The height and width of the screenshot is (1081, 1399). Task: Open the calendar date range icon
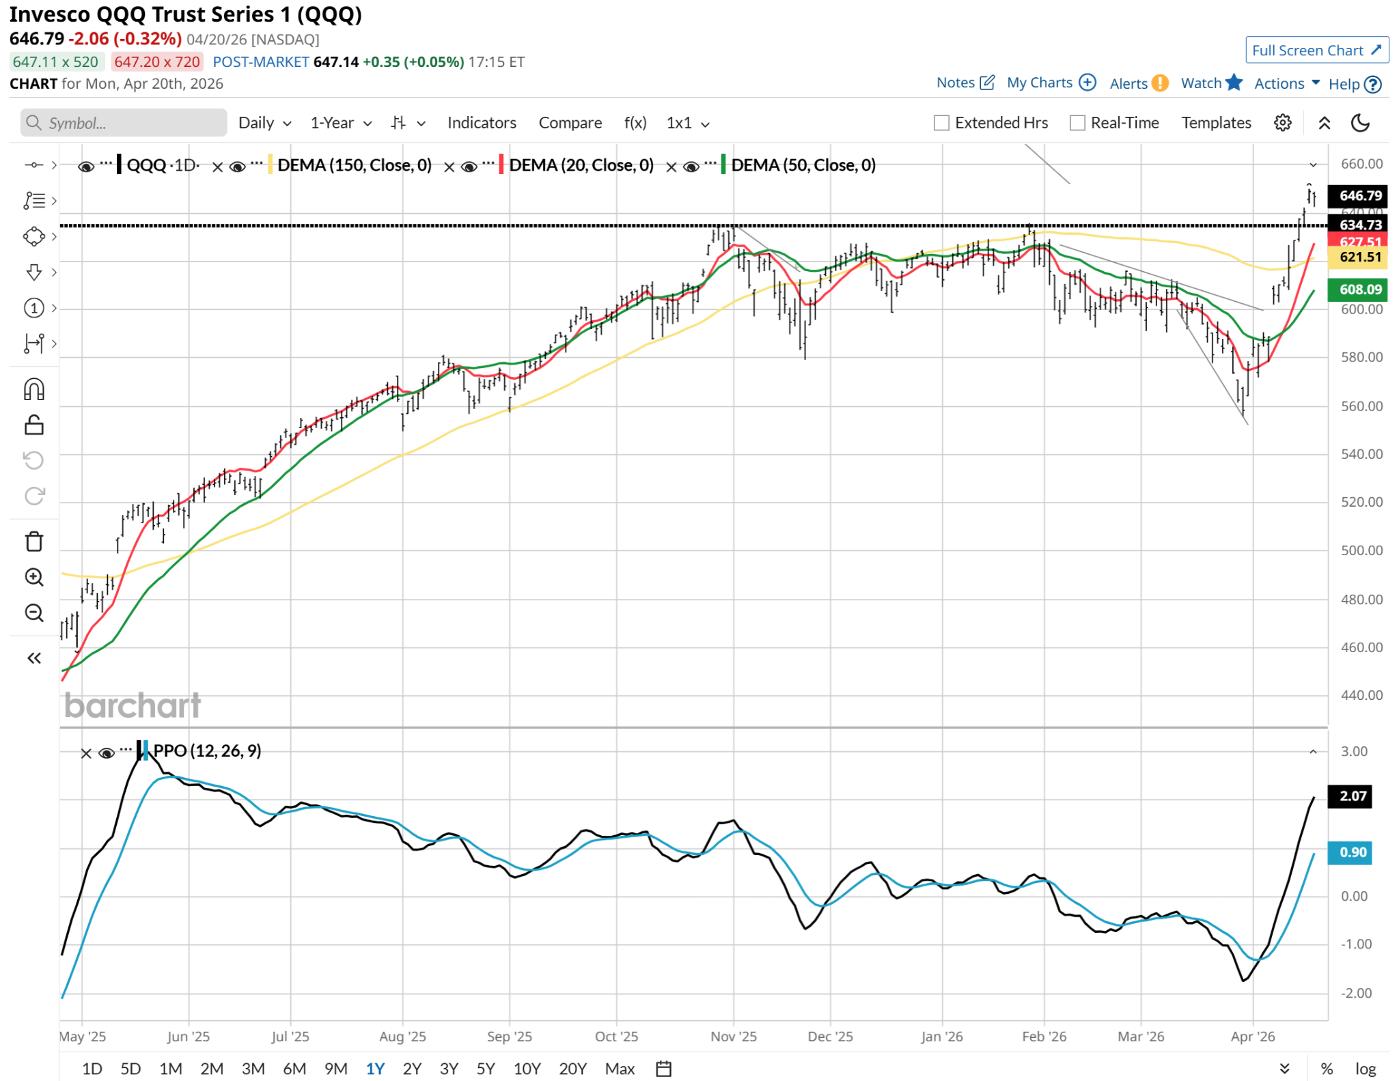click(663, 1069)
